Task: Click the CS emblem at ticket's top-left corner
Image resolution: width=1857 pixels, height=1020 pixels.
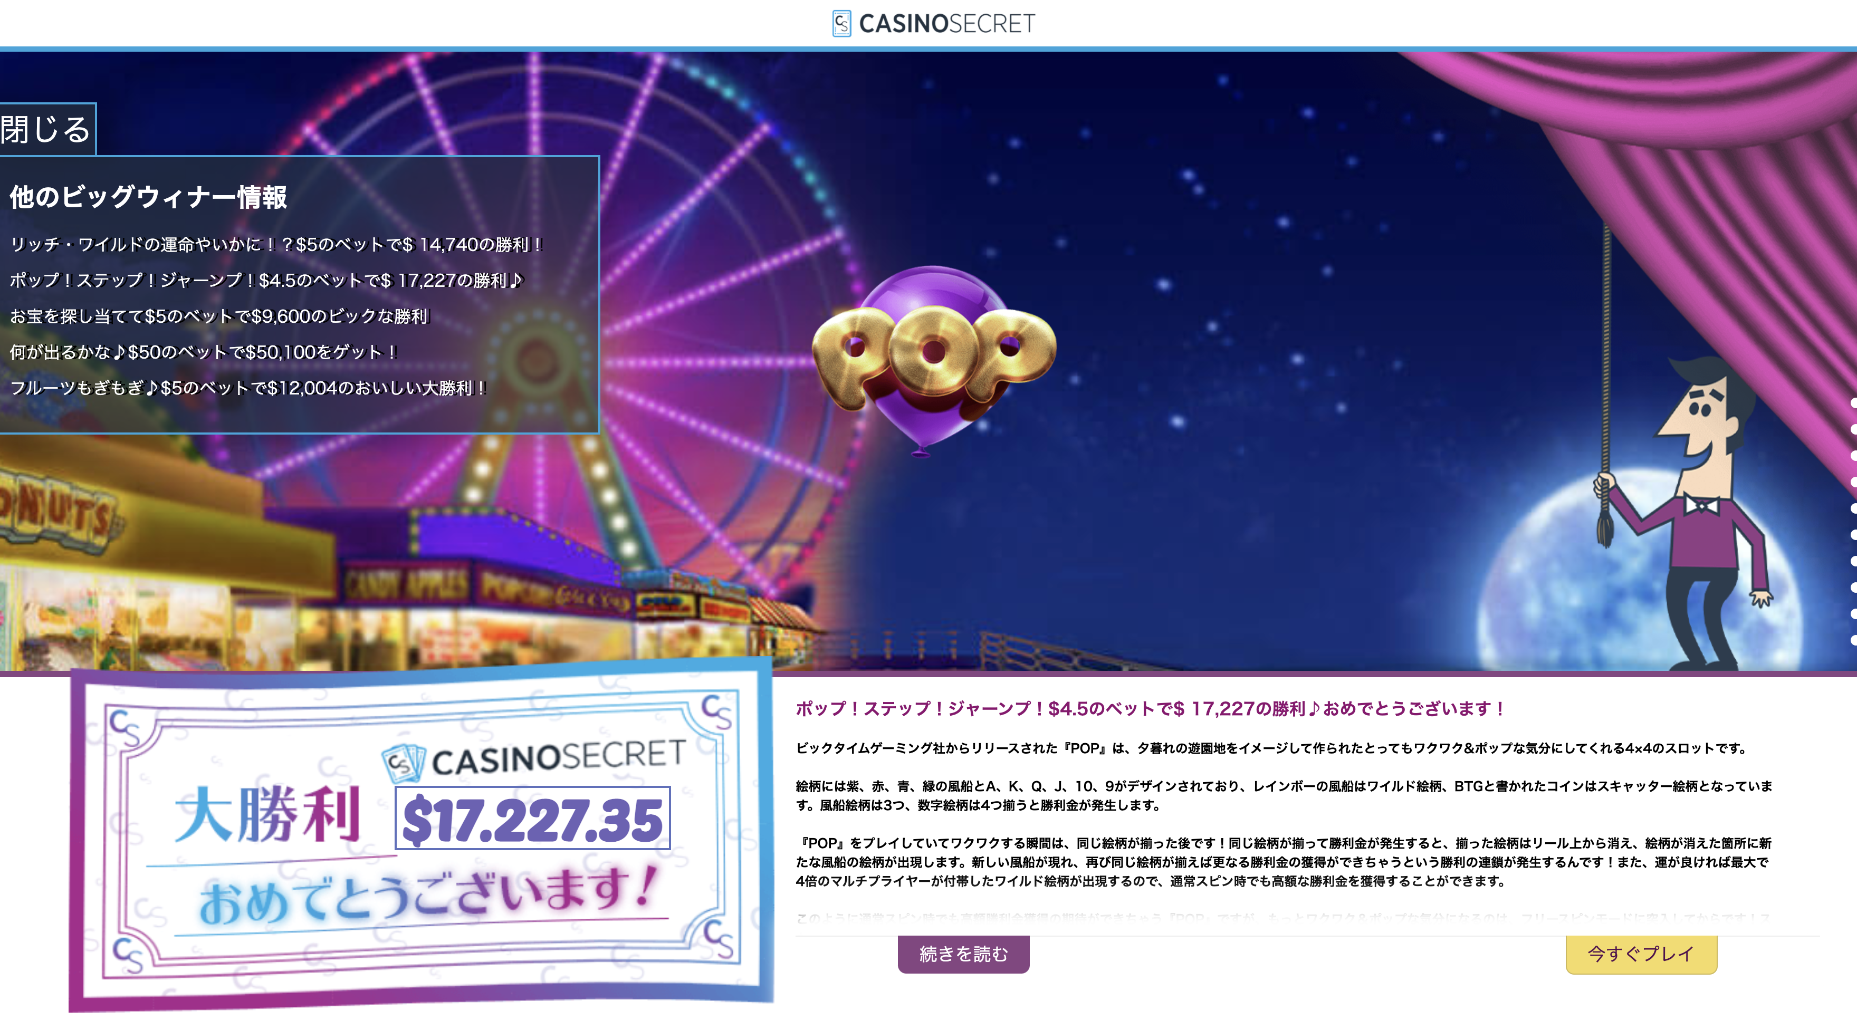Action: click(125, 728)
